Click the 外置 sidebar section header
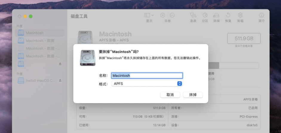The width and height of the screenshot is (281, 133). [x=19, y=74]
